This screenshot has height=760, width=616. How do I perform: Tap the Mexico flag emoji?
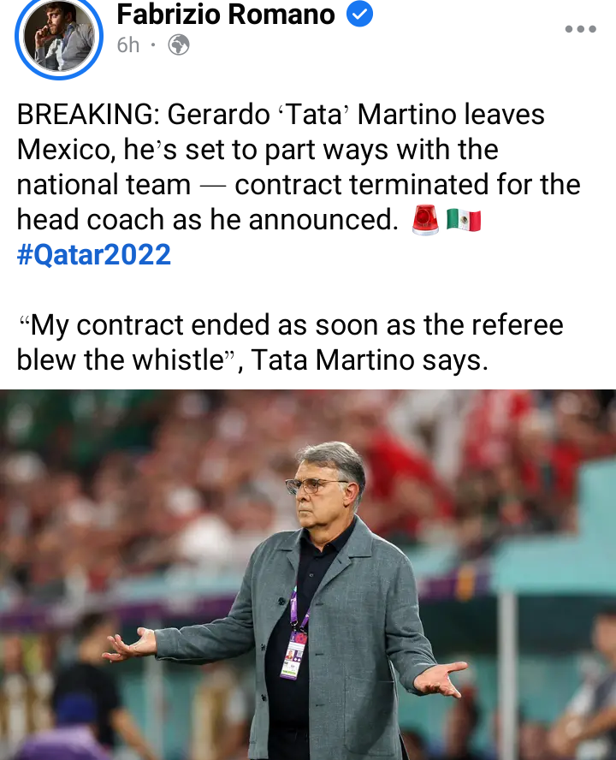[464, 220]
